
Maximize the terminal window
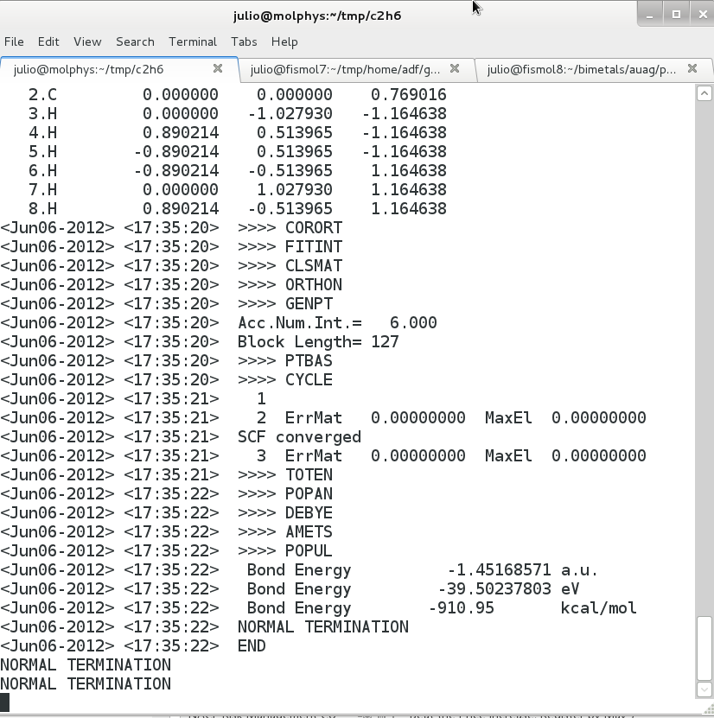[676, 15]
